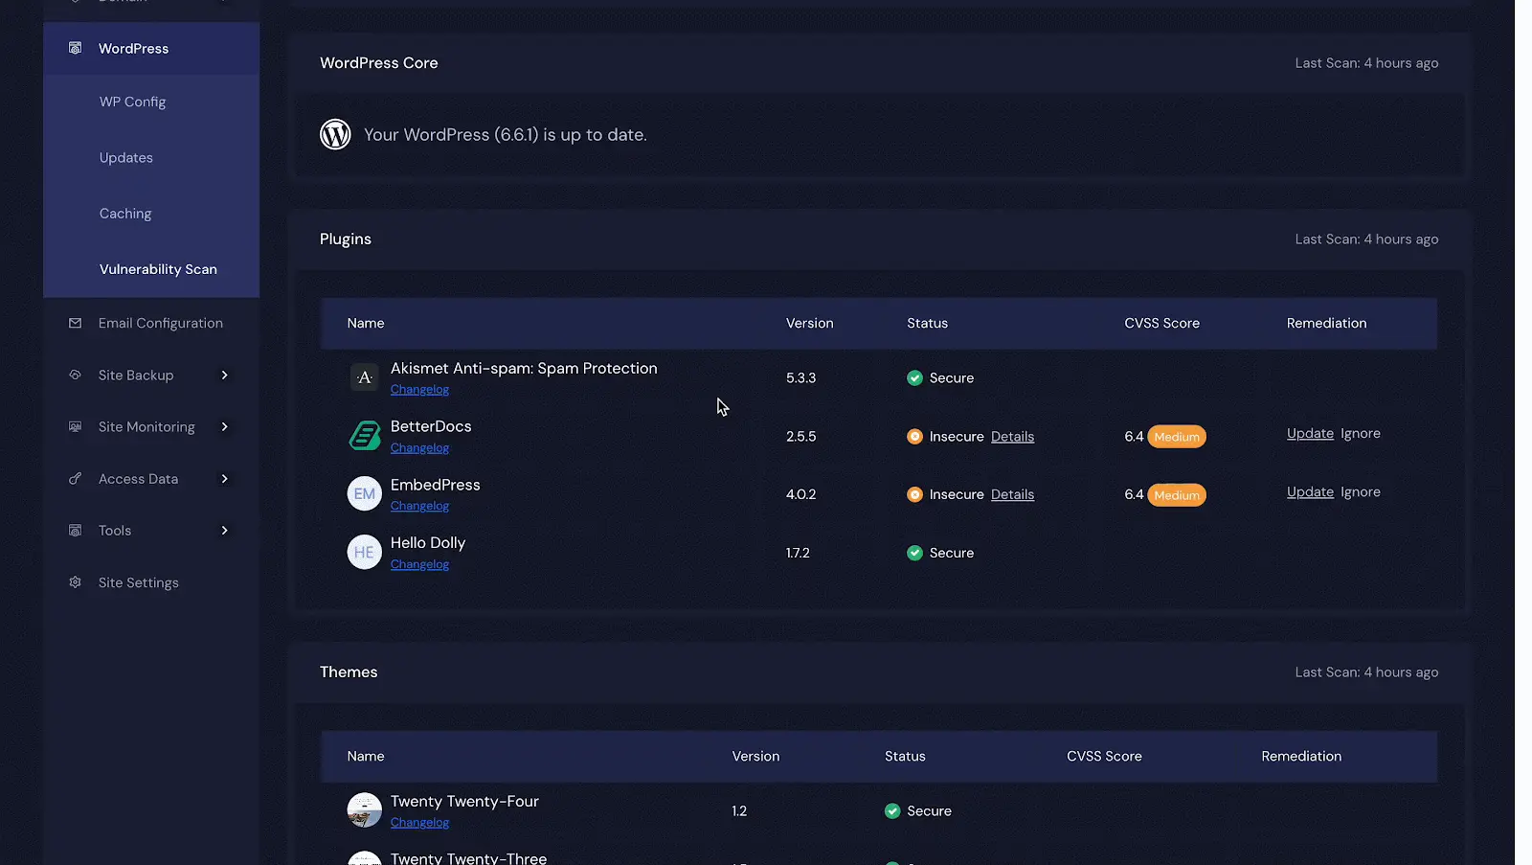Click the Site Monitoring icon
1532x865 pixels.
pos(75,426)
